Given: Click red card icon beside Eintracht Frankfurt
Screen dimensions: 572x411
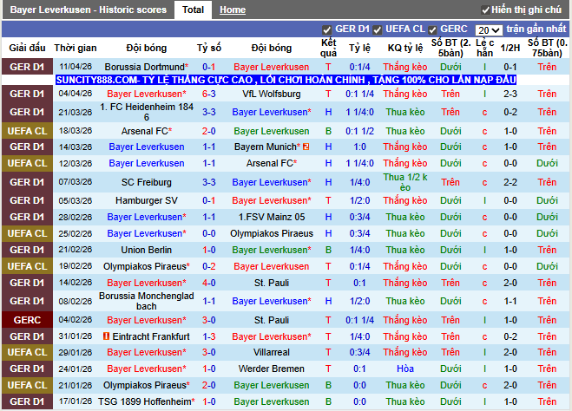Looking at the screenshot, I should coord(106,336).
